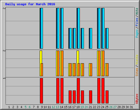Select day 15 on the x-axis
The height and width of the screenshot is (110, 140).
pyautogui.click(x=66, y=107)
